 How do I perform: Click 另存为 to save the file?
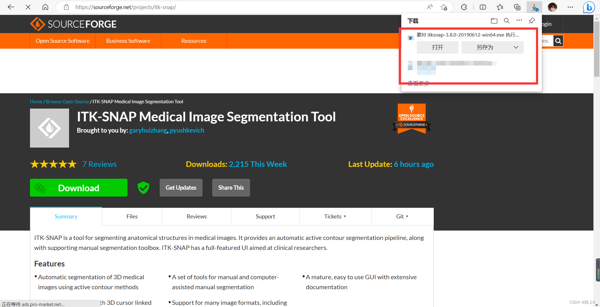pos(485,47)
